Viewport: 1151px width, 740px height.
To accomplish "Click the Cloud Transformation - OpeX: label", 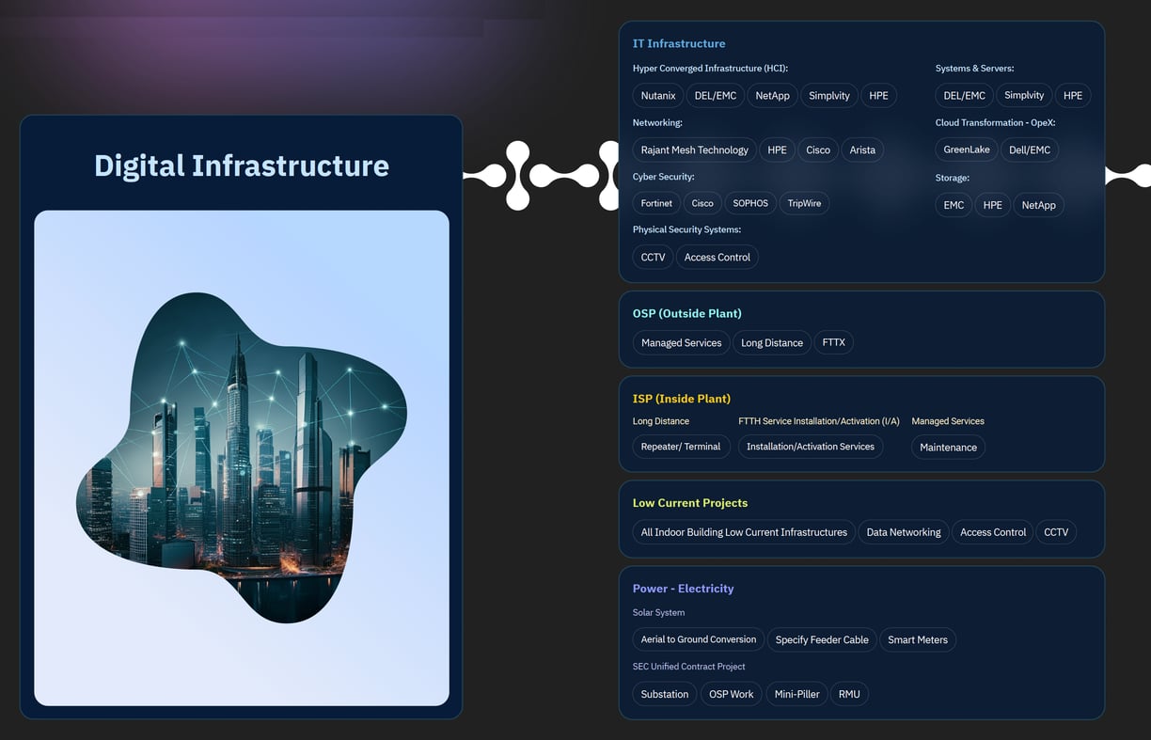I will (995, 123).
